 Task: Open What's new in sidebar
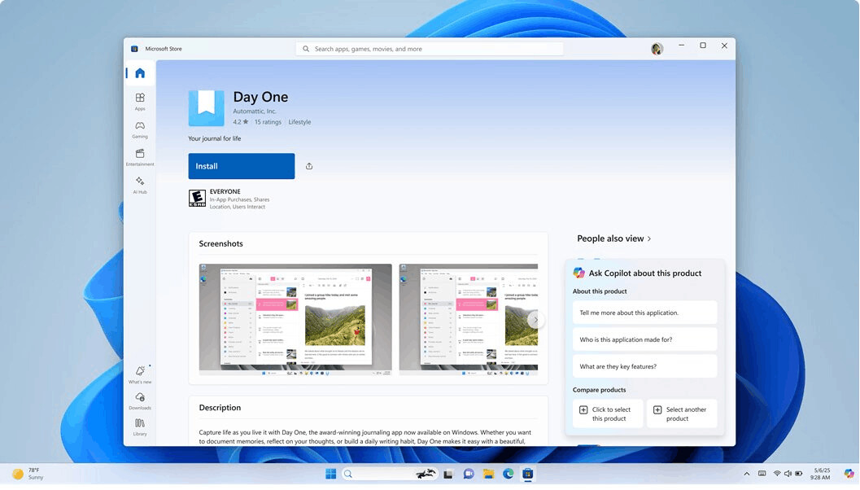140,374
